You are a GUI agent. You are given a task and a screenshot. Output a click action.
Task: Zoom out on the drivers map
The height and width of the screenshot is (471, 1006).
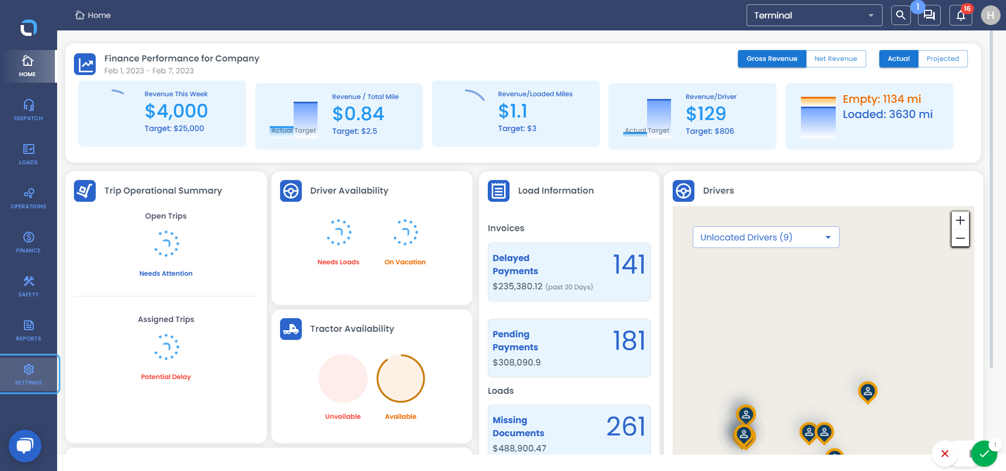[x=960, y=238]
